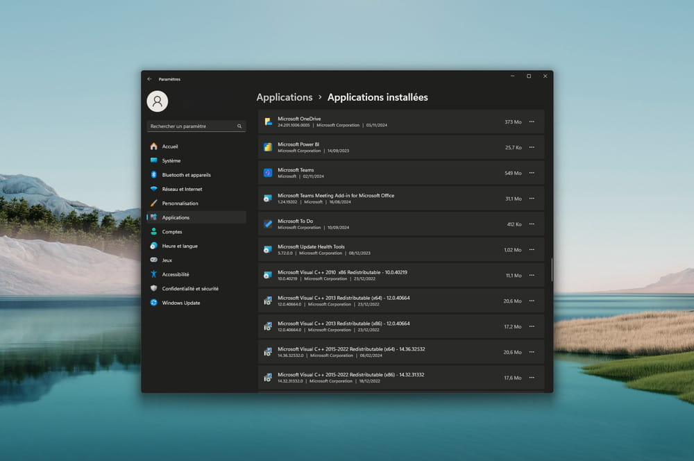Select Applications in the sidebar
Viewport: 694px width, 461px height.
[x=196, y=217]
